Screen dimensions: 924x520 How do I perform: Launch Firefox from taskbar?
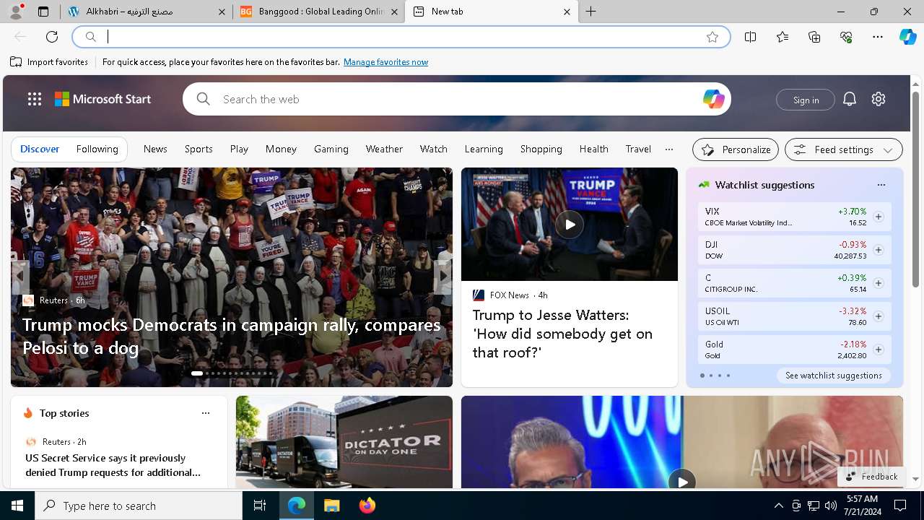tap(367, 506)
